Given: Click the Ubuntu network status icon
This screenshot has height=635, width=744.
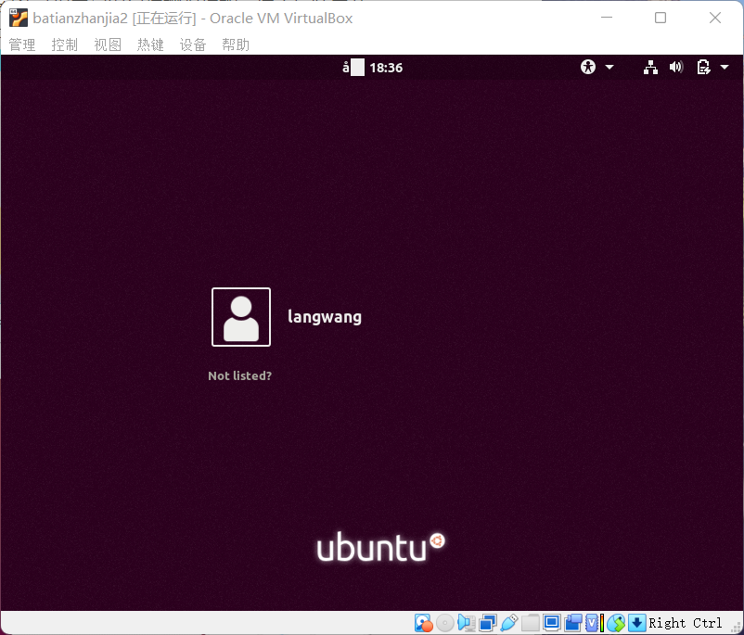Looking at the screenshot, I should pos(650,68).
